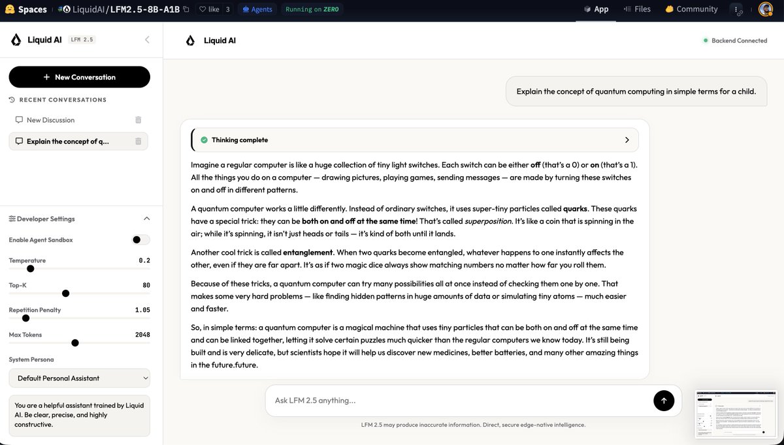Toggle the Enable Agent Sandbox switch
This screenshot has height=445, width=784.
(x=140, y=239)
